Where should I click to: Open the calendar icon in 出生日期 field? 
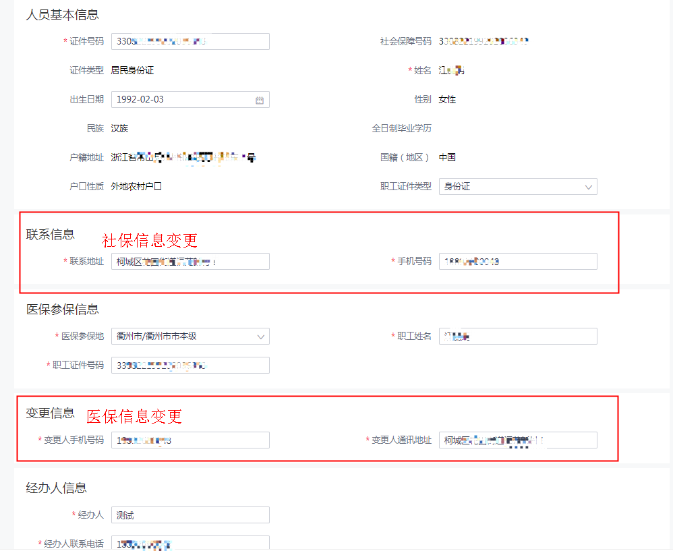[260, 100]
